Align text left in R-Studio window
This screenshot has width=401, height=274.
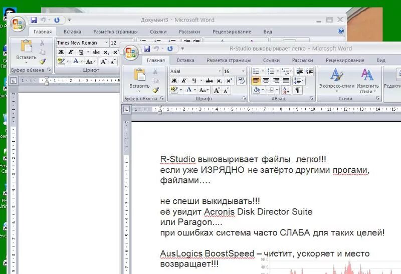[x=256, y=81]
